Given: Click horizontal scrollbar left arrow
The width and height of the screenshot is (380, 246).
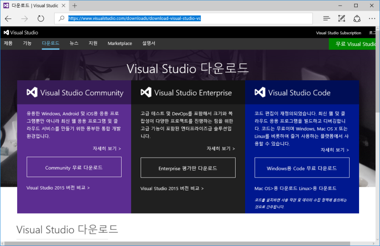Looking at the screenshot, I should click(x=2, y=244).
